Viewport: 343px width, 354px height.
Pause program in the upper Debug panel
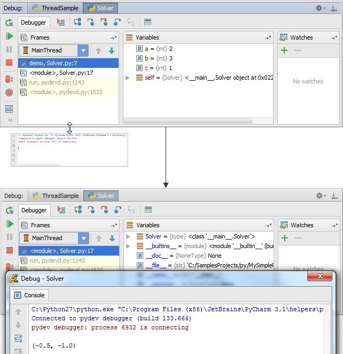point(9,49)
